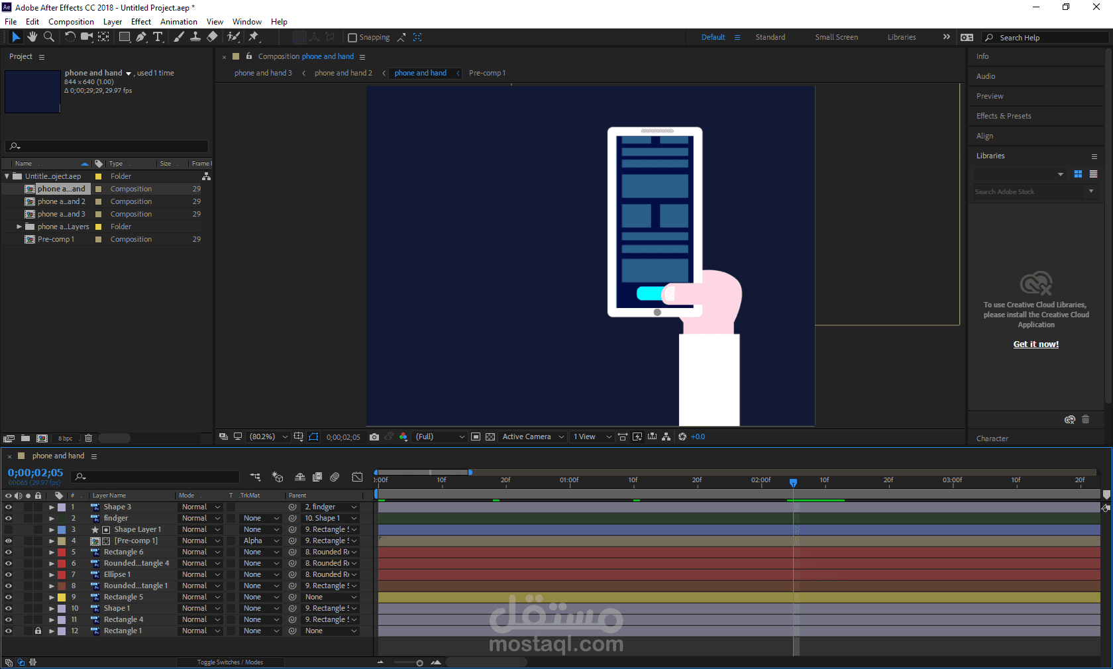Image resolution: width=1113 pixels, height=669 pixels.
Task: Hide the Rectangle 6 layer
Action: click(9, 552)
